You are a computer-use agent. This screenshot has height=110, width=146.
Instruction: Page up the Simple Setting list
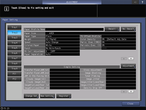124,92
